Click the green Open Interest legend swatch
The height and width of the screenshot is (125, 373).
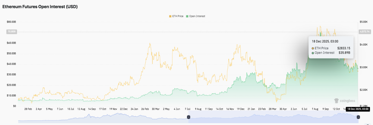(x=187, y=16)
